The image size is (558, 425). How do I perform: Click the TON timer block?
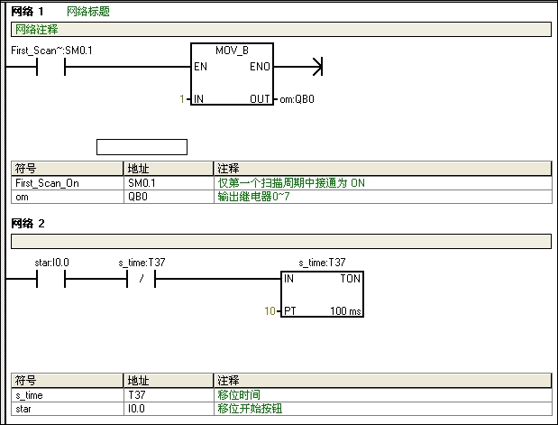(x=323, y=295)
